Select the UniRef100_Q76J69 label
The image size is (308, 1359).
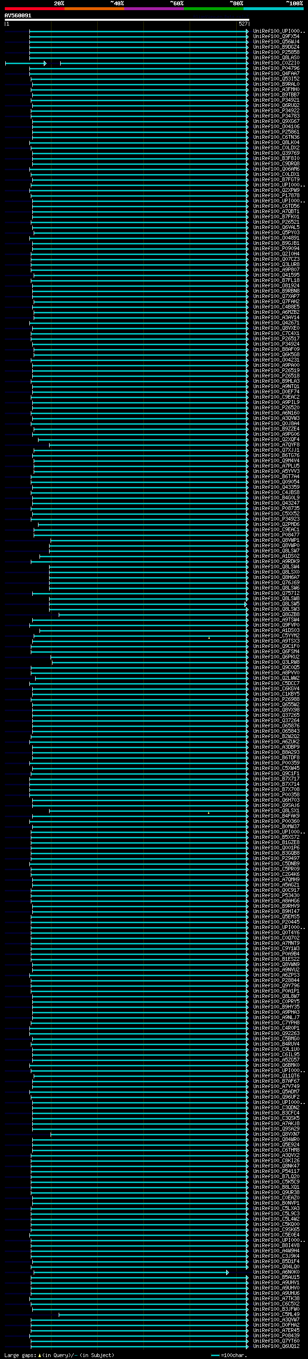(x=276, y=582)
